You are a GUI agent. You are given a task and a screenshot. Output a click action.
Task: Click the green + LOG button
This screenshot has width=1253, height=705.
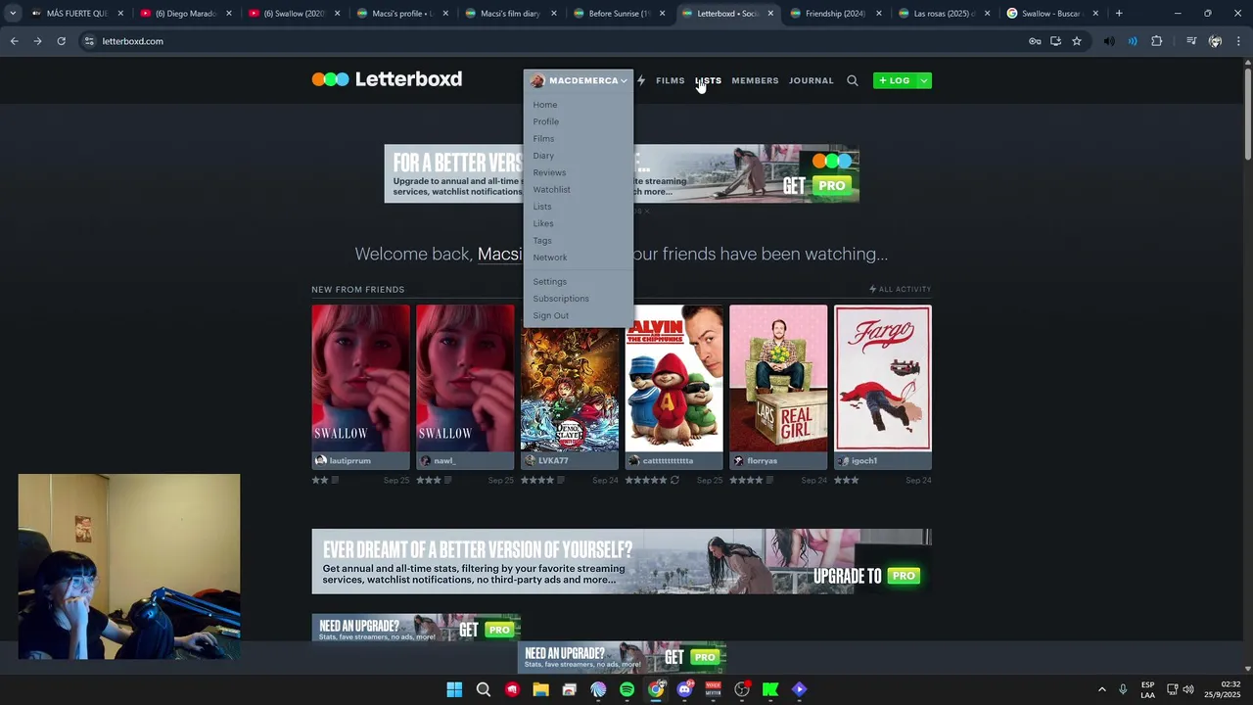coord(894,80)
